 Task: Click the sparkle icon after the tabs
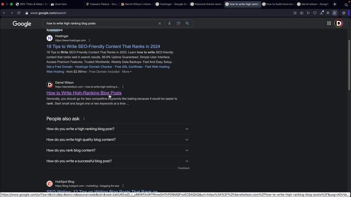tap(335, 4)
